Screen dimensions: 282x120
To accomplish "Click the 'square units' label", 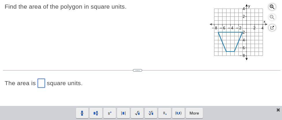I will coord(65,83).
